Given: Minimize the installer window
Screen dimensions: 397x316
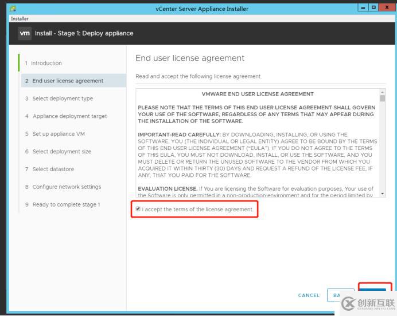Looking at the screenshot, I should point(363,7).
